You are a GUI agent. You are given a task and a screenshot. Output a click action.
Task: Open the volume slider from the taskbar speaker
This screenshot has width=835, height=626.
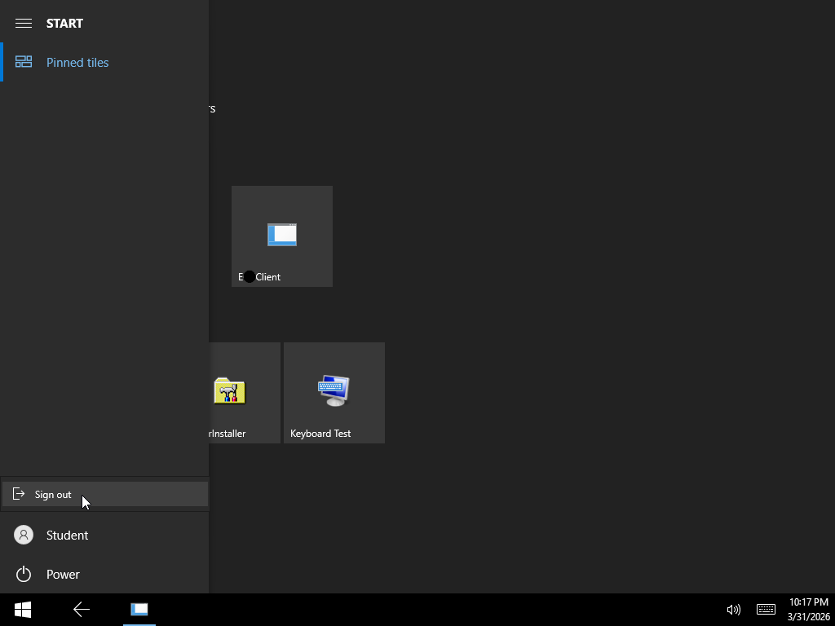pyautogui.click(x=733, y=609)
